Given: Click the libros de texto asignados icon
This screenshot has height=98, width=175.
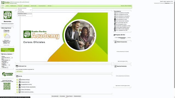Looking at the screenshot, I should click(x=115, y=29).
